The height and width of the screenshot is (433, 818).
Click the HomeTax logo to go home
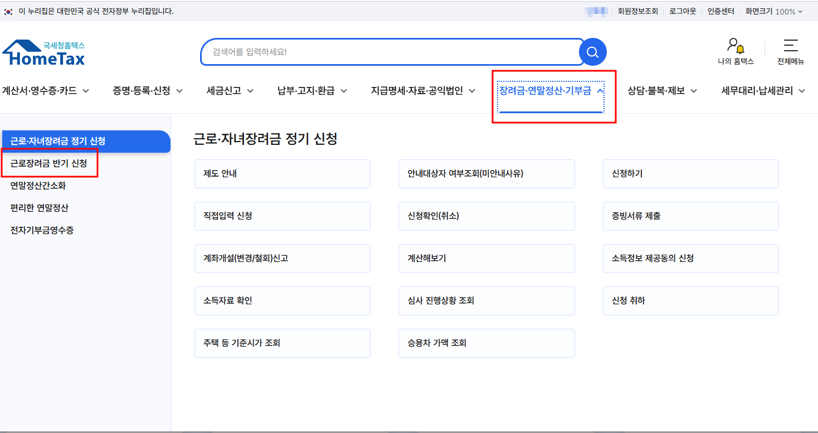[x=43, y=52]
